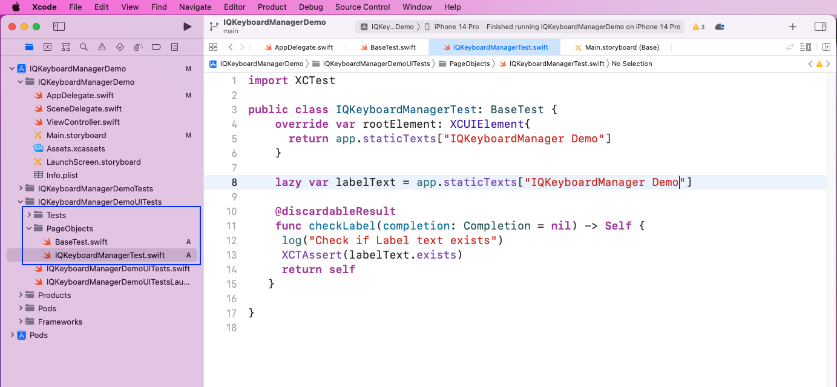Screen dimensions: 837x387
Task: Go back in editor history
Action: coord(231,47)
